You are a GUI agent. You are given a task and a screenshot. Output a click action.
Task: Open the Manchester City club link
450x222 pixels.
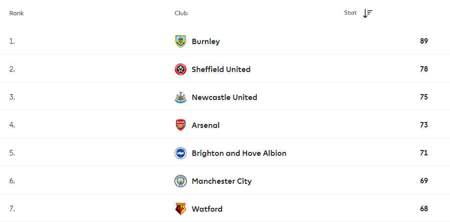coord(222,181)
